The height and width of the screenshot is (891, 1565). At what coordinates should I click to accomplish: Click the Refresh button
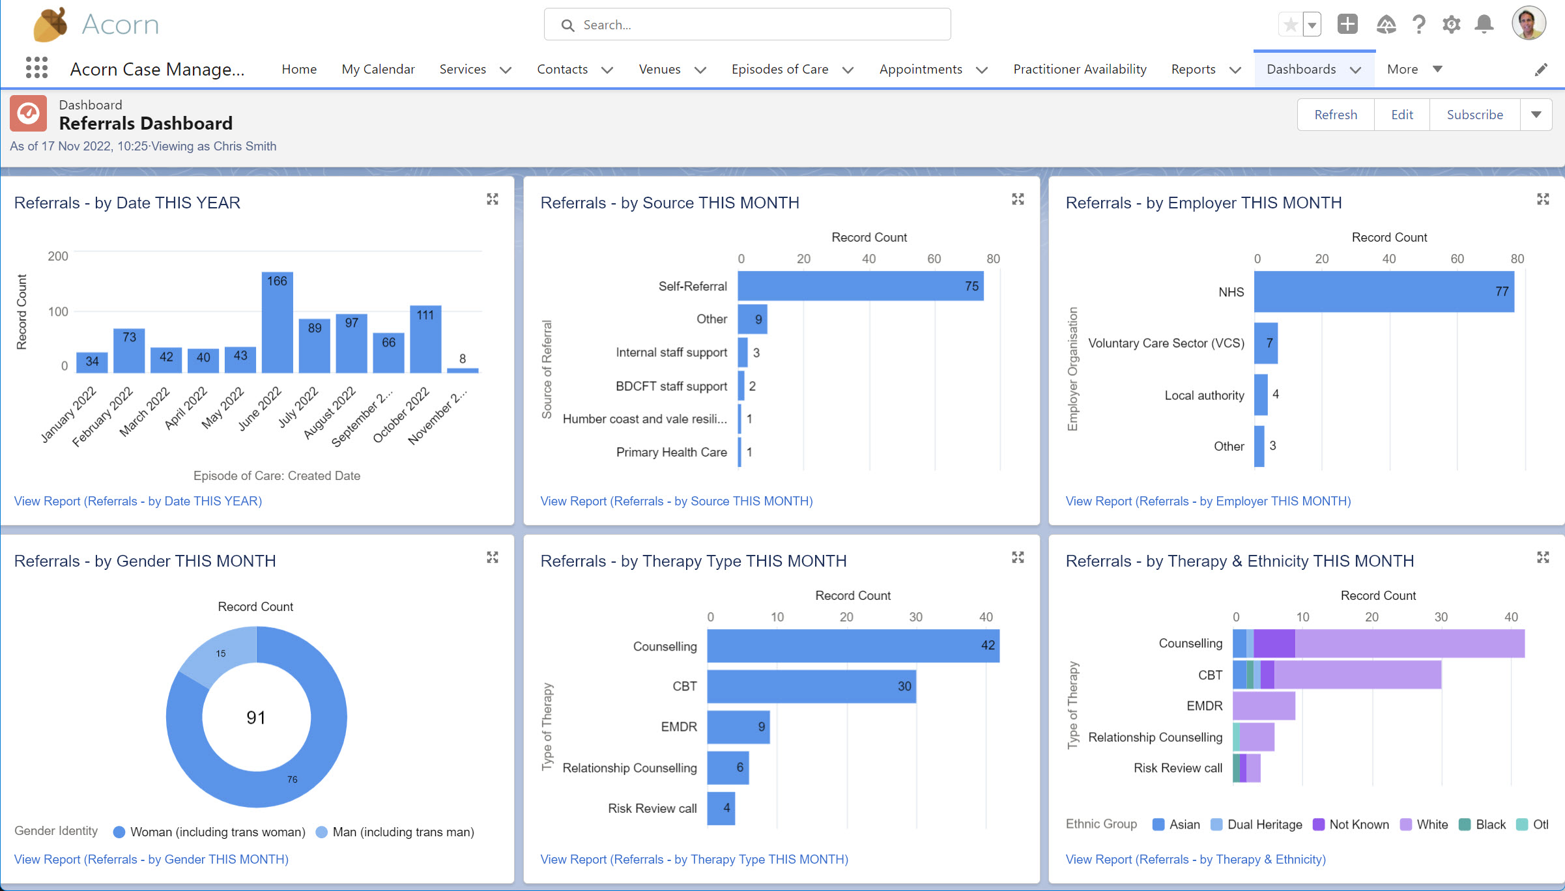(x=1336, y=115)
